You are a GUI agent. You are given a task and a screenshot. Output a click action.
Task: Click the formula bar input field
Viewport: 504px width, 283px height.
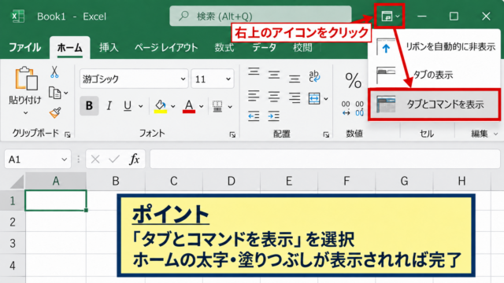coord(325,159)
